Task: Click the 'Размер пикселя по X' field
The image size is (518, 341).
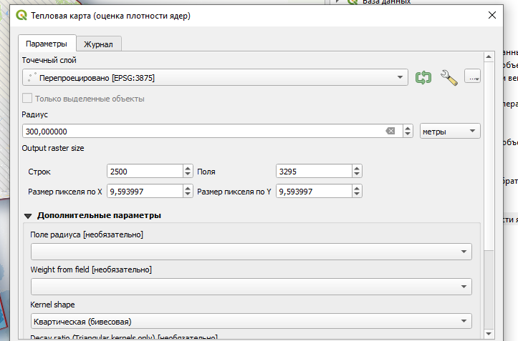Action: pyautogui.click(x=145, y=192)
